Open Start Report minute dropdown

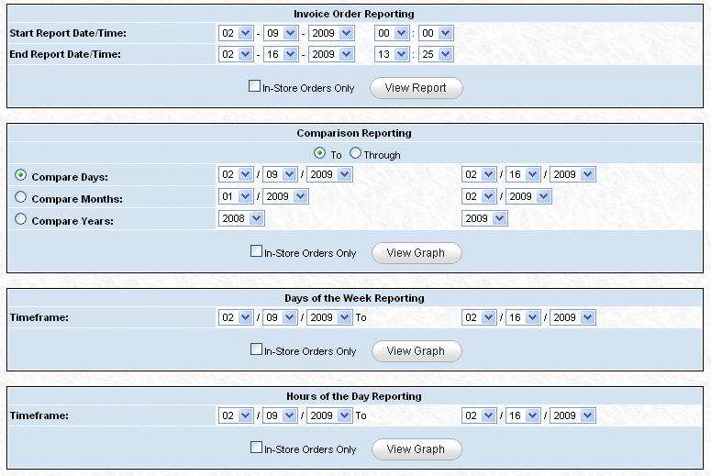(x=436, y=33)
